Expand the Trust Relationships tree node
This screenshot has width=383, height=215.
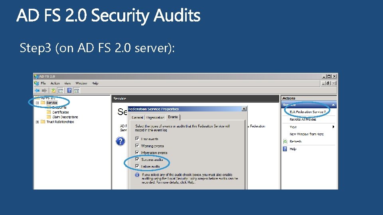(38, 122)
